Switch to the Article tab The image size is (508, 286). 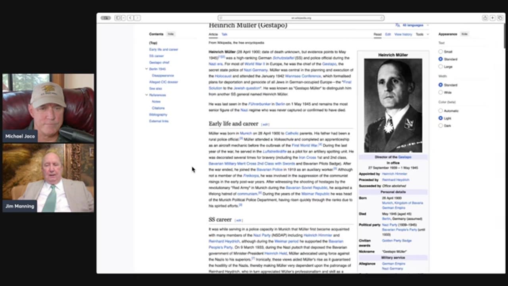[x=213, y=35]
